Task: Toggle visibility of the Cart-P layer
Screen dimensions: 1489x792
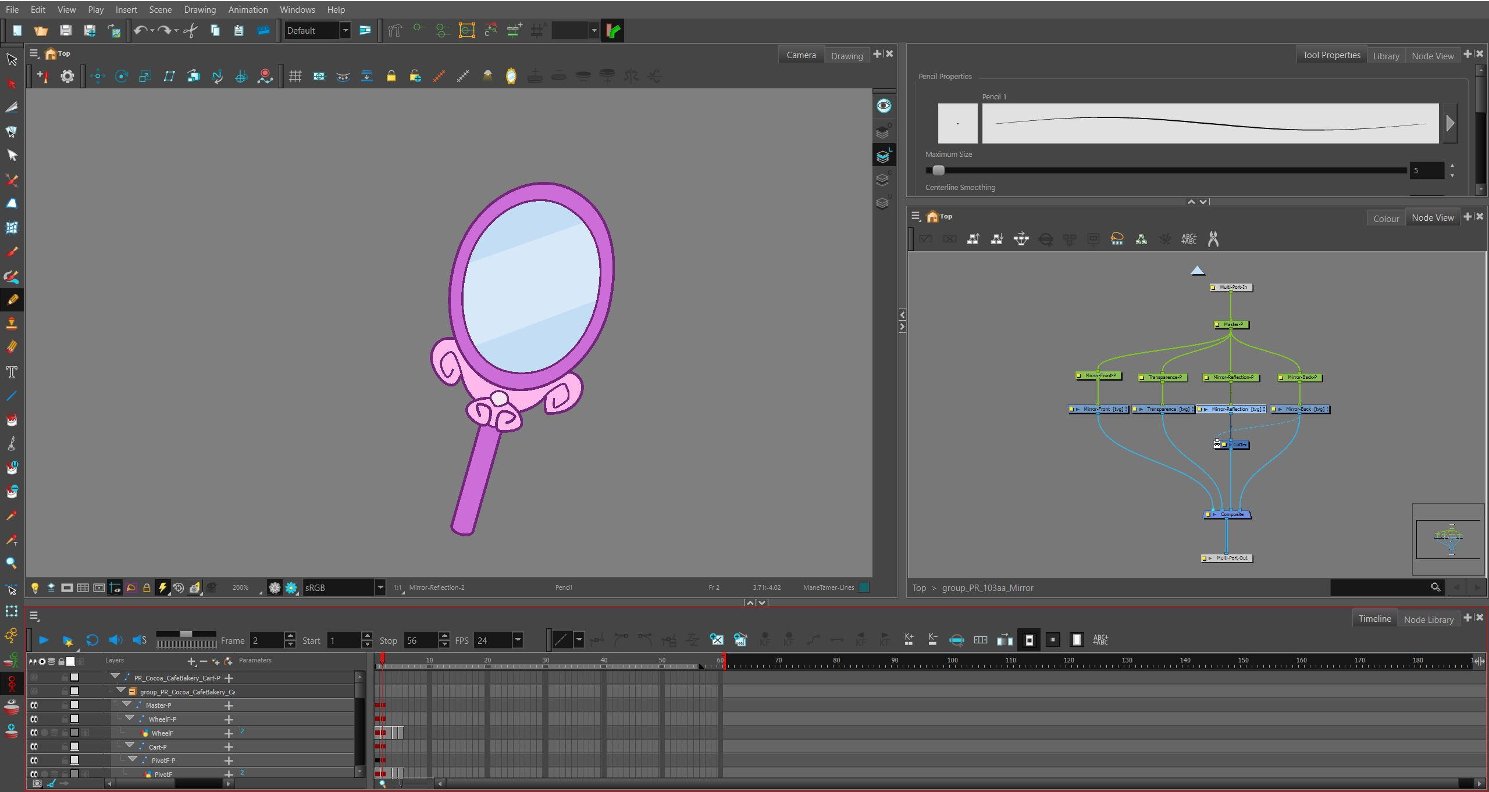Action: pos(34,747)
